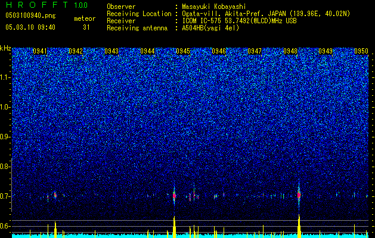Select the meteor count value 31

86,27
